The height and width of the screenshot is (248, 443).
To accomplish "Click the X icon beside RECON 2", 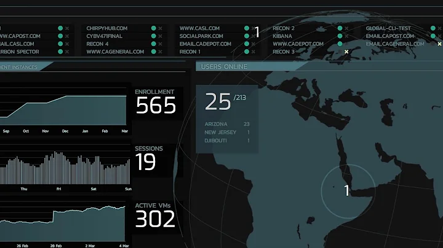I will click(346, 28).
